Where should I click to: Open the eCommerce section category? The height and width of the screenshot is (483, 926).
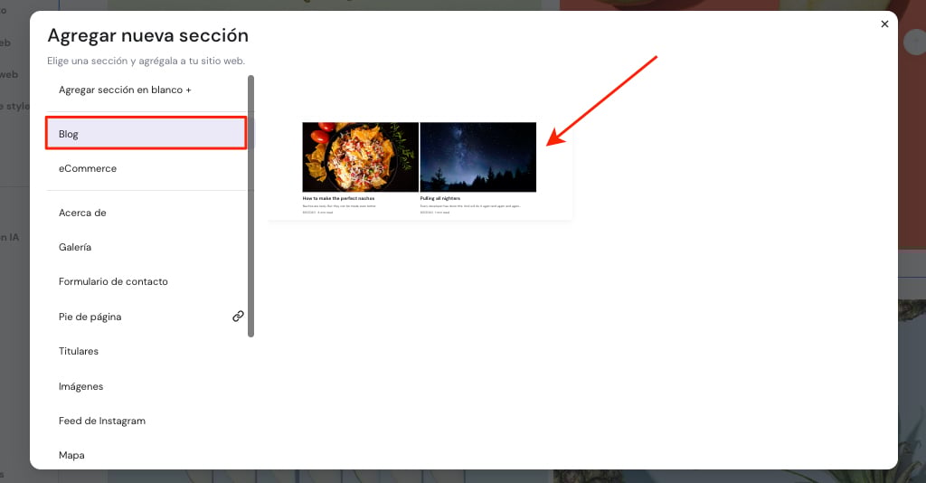tap(88, 168)
